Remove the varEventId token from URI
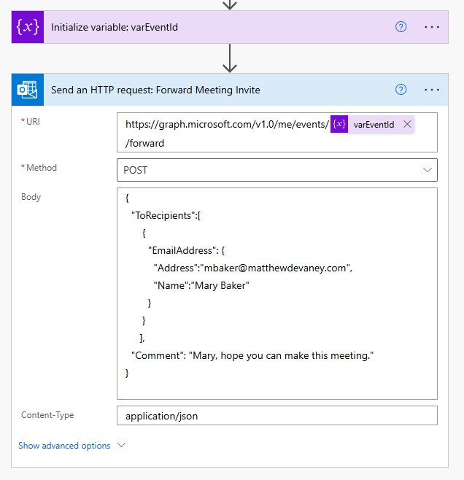Screen dimensions: 464x480 [x=407, y=124]
